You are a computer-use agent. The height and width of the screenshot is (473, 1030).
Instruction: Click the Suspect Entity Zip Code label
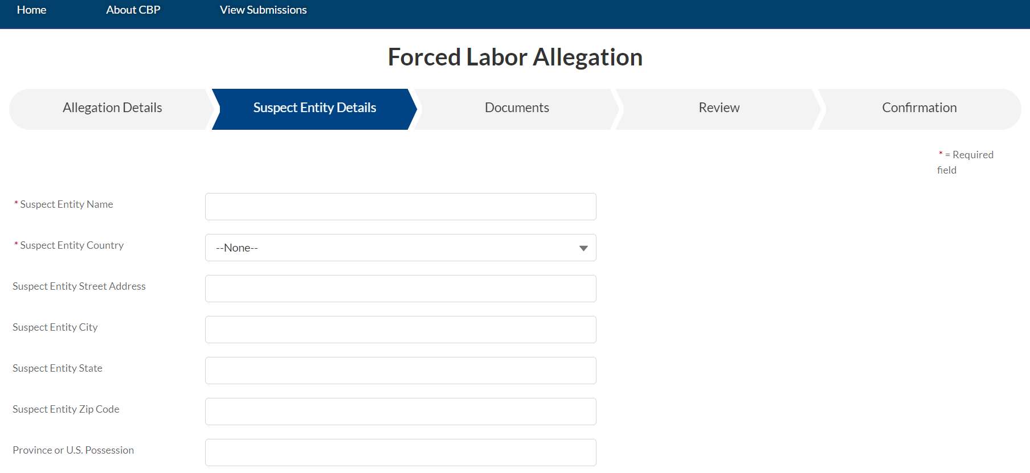coord(66,409)
